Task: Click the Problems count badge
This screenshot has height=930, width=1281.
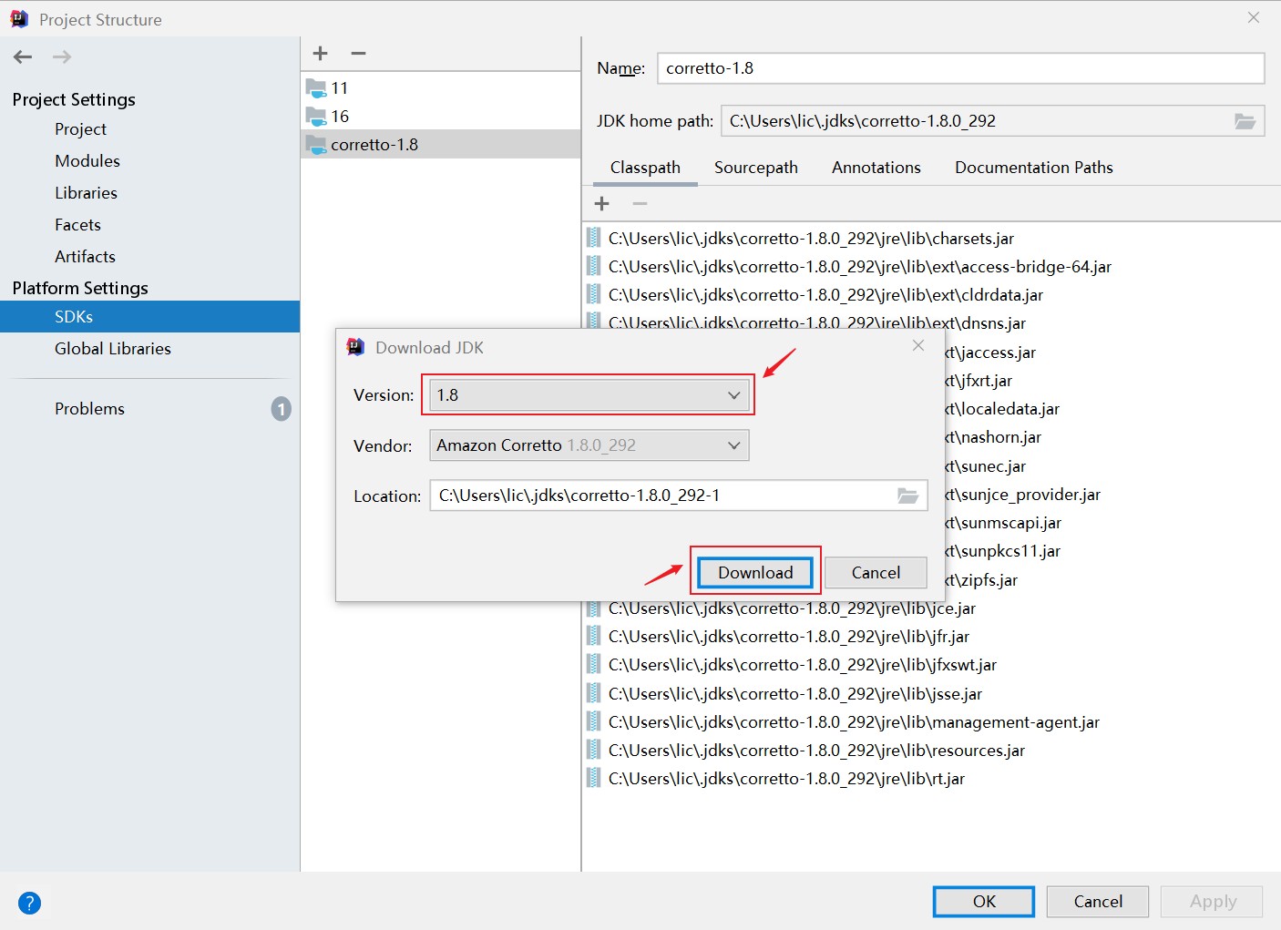Action: (281, 409)
